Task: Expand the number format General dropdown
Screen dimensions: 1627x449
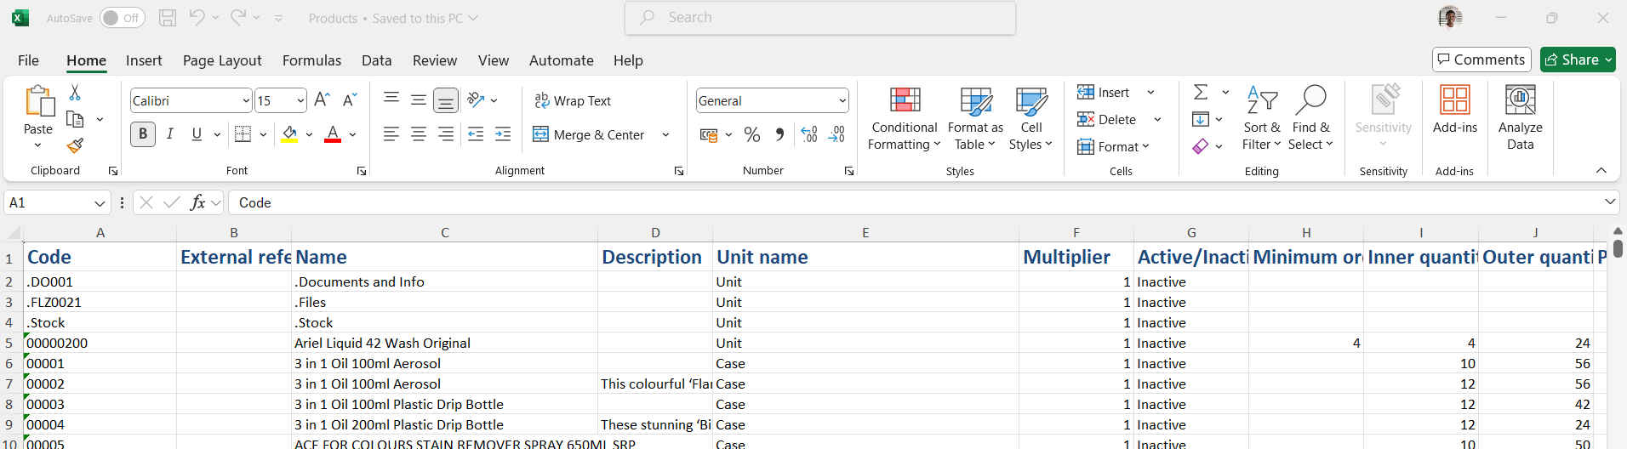Action: pyautogui.click(x=842, y=100)
